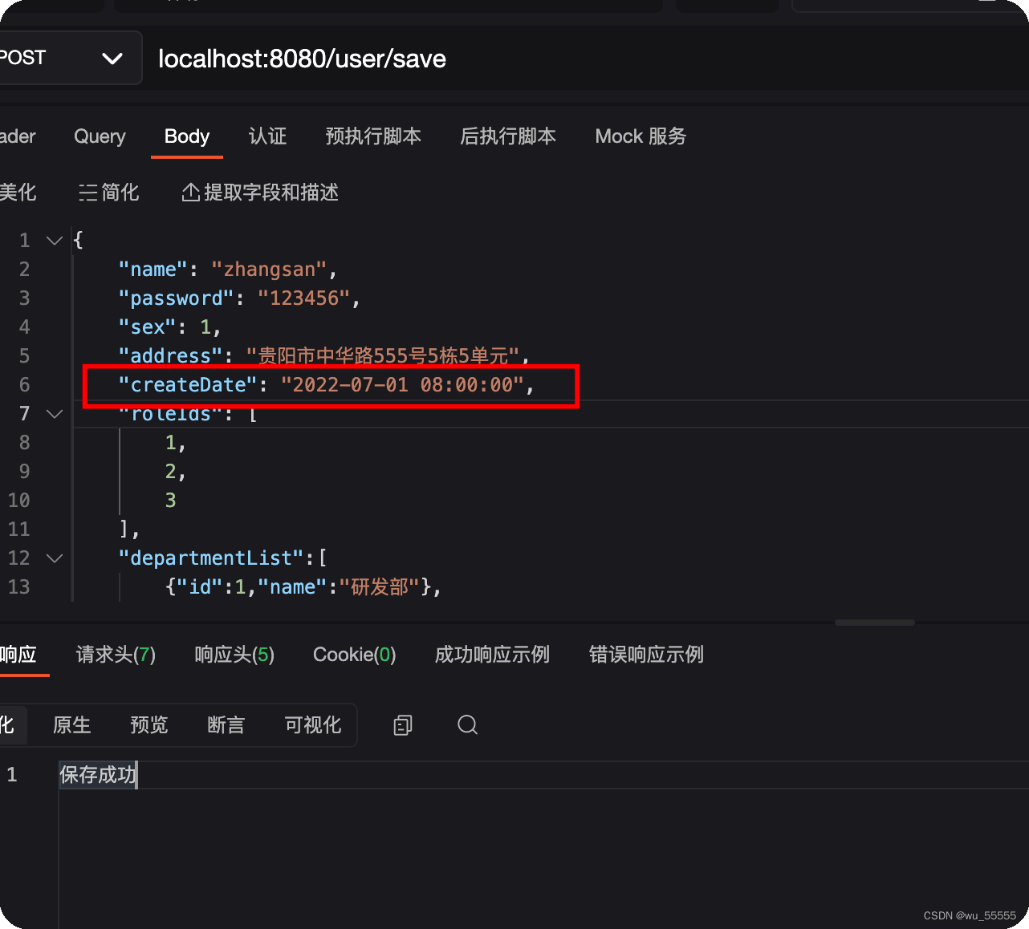This screenshot has width=1029, height=929.
Task: Click the extract upload icon
Action: [190, 193]
